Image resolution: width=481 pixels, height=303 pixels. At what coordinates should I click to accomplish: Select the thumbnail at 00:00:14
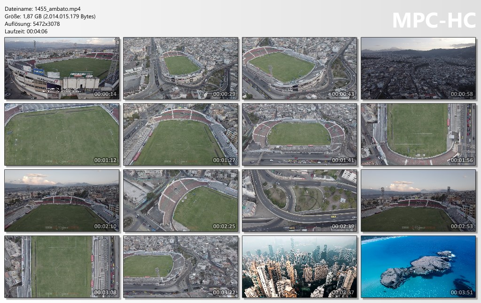click(62, 68)
